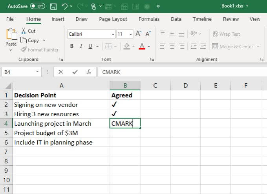The width and height of the screenshot is (267, 194).
Task: Switch to the Data tab
Action: point(176,19)
